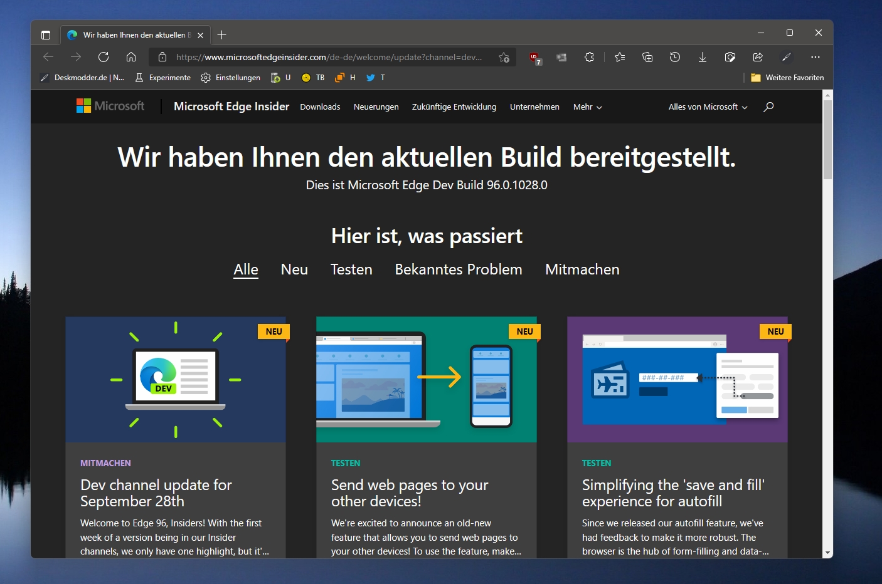Image resolution: width=882 pixels, height=584 pixels.
Task: Open the home page icon
Action: click(x=131, y=57)
